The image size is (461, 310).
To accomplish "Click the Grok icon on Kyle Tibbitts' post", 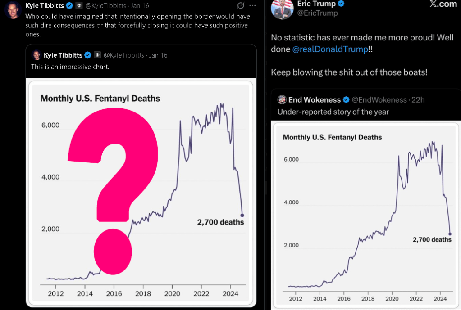I will pos(241,5).
